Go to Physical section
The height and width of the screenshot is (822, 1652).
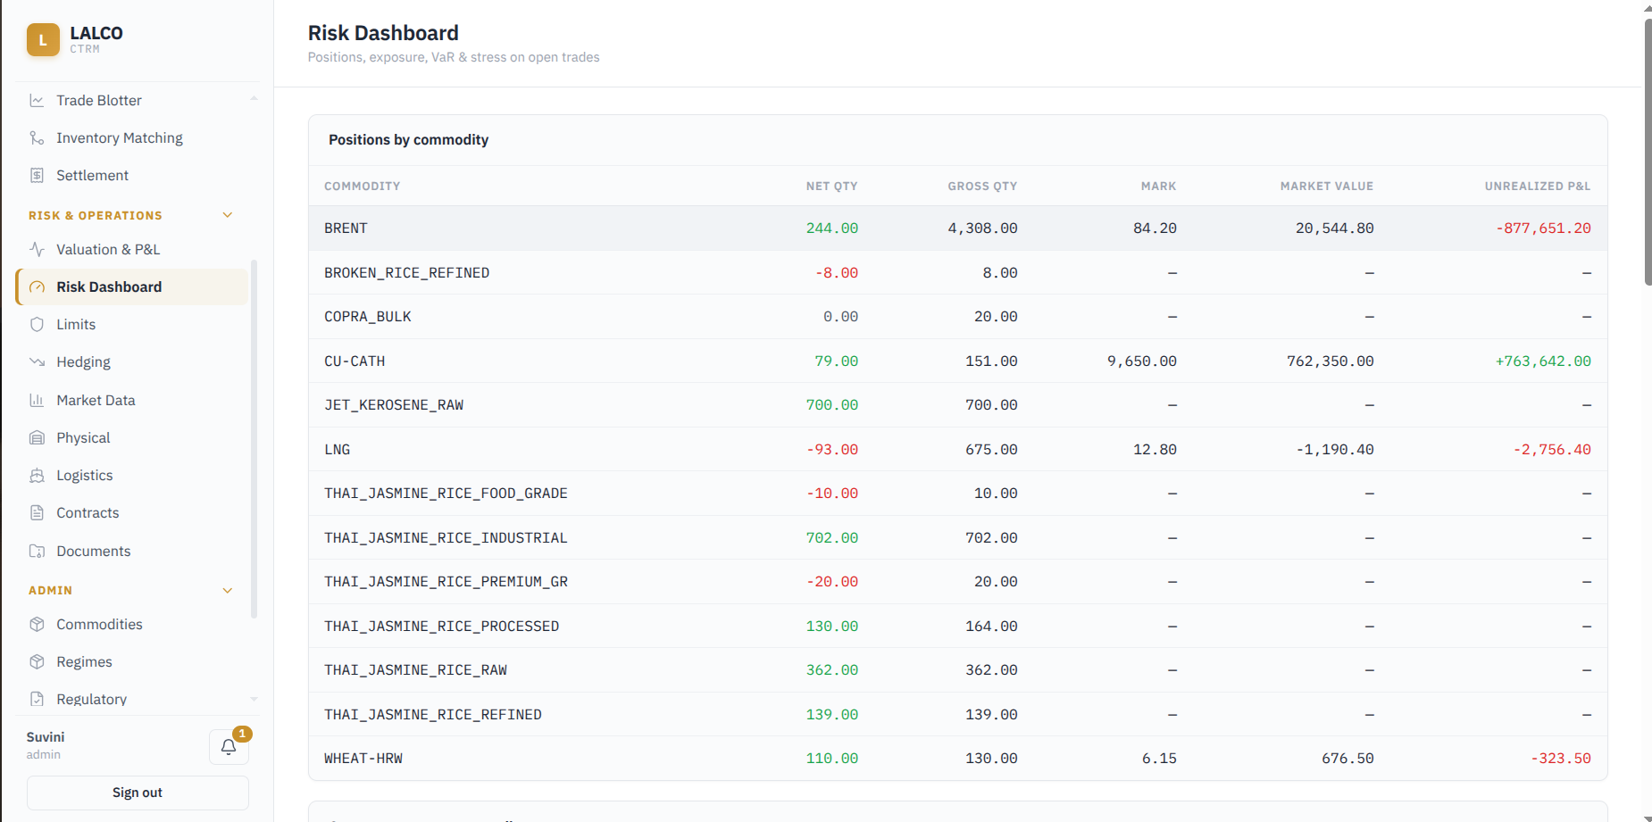pyautogui.click(x=132, y=438)
